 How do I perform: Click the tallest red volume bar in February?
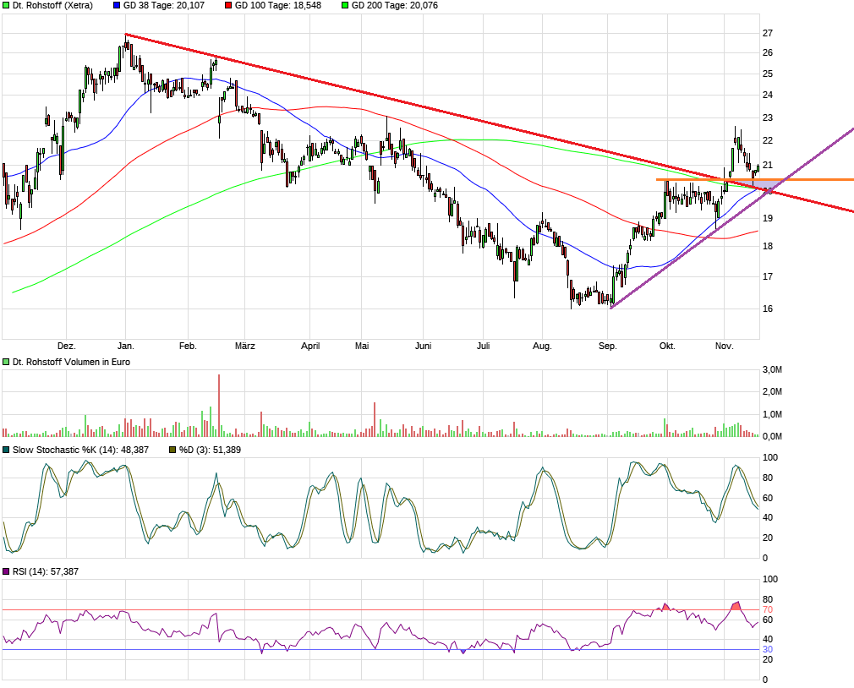[x=219, y=406]
